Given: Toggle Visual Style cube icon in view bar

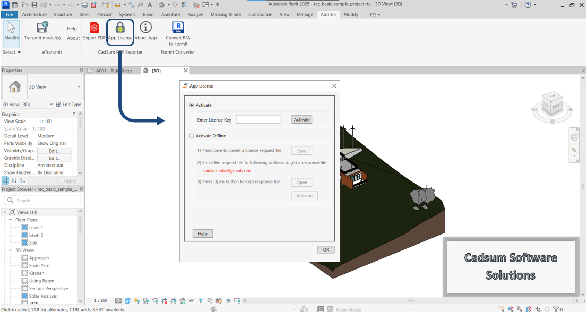Looking at the screenshot, I should pyautogui.click(x=127, y=301).
